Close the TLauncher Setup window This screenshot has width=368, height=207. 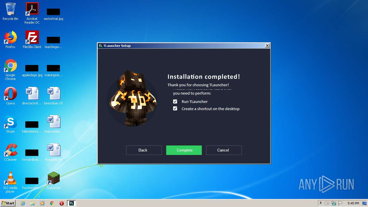click(267, 46)
